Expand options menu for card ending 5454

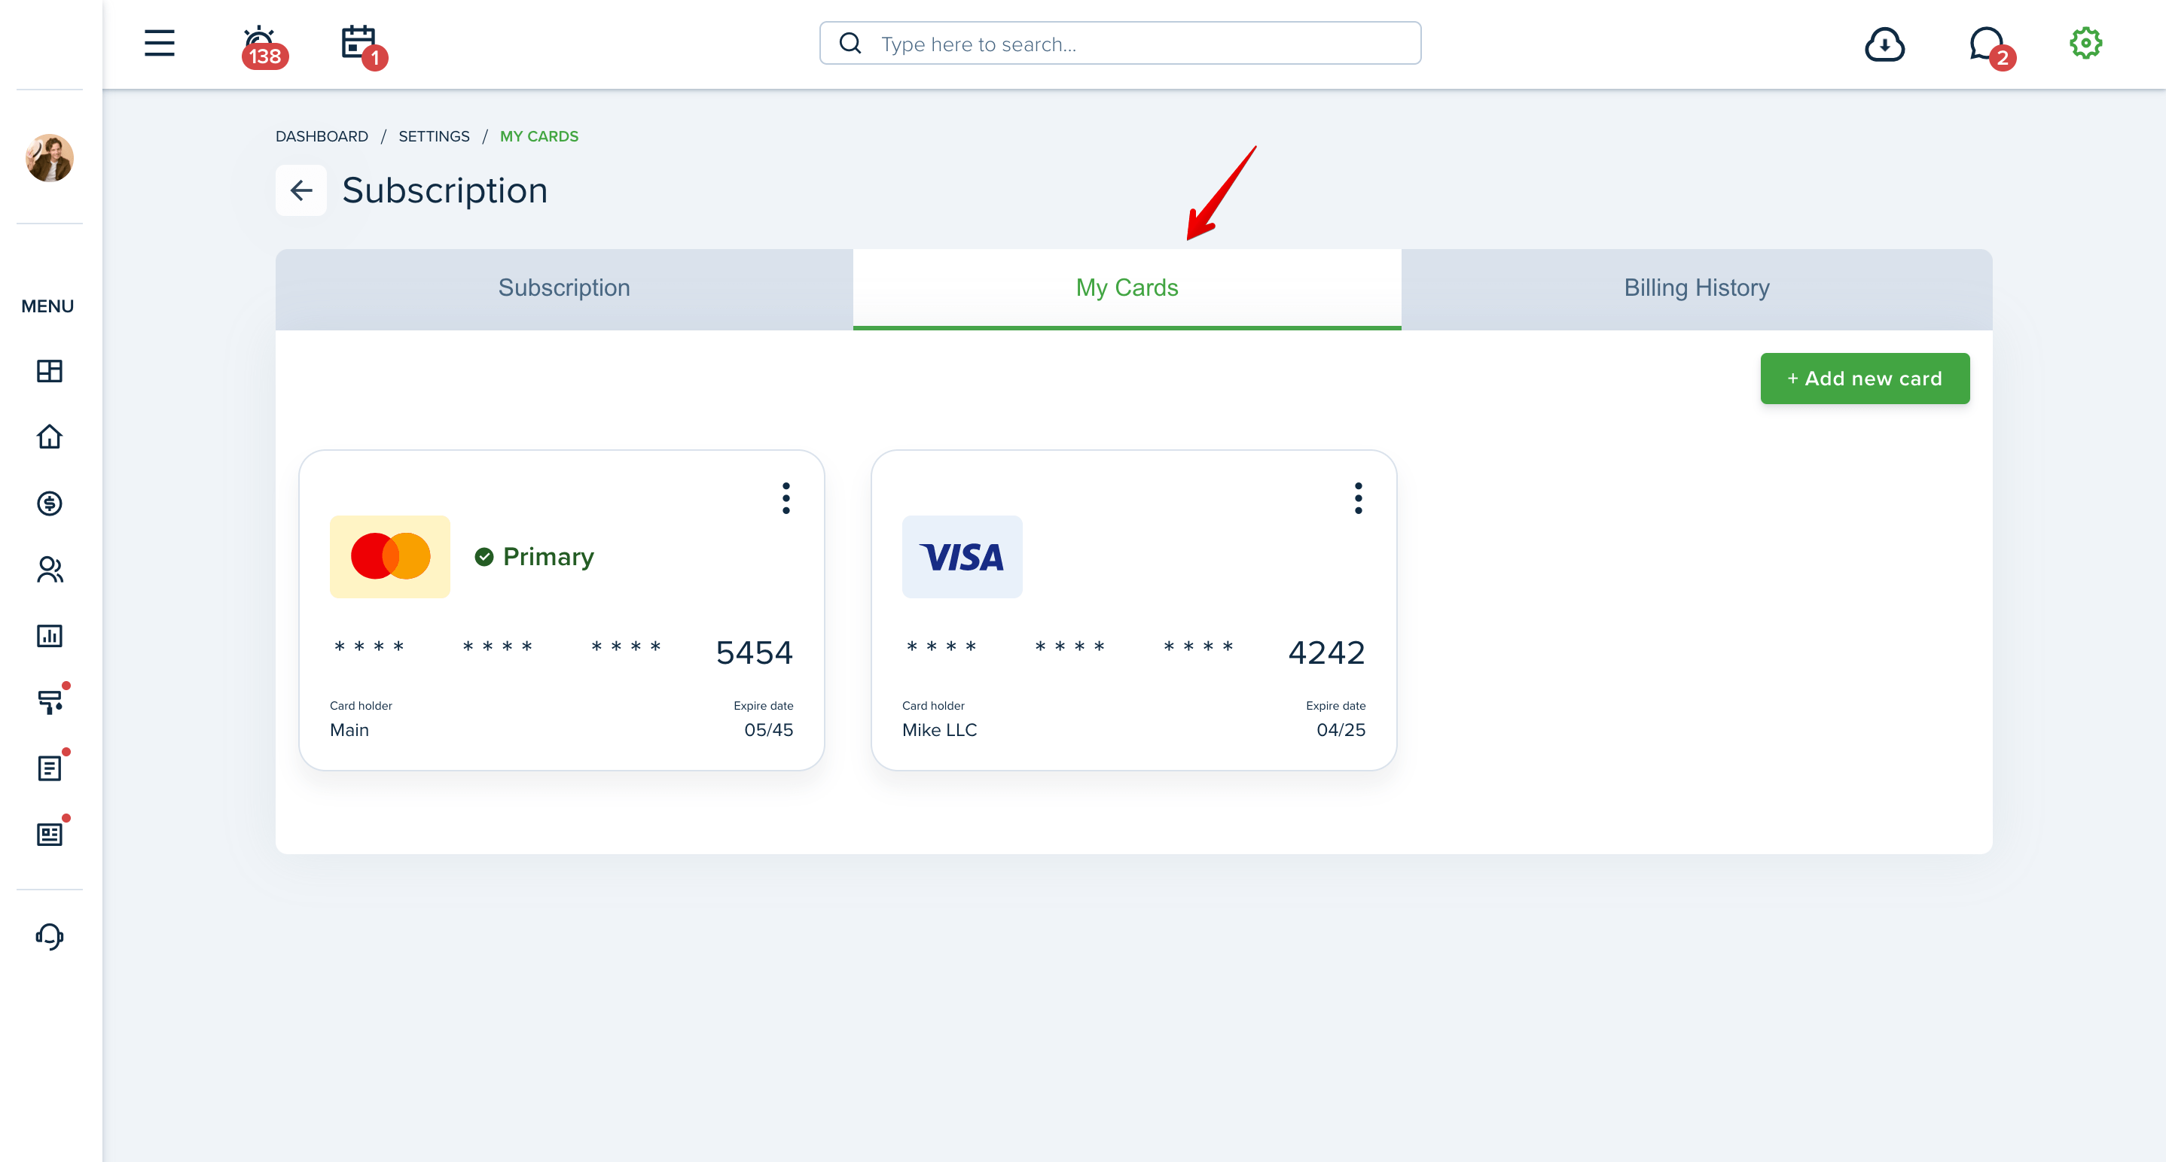point(786,498)
